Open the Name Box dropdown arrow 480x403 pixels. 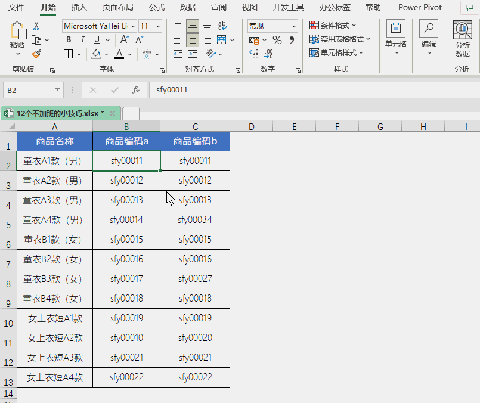58,90
